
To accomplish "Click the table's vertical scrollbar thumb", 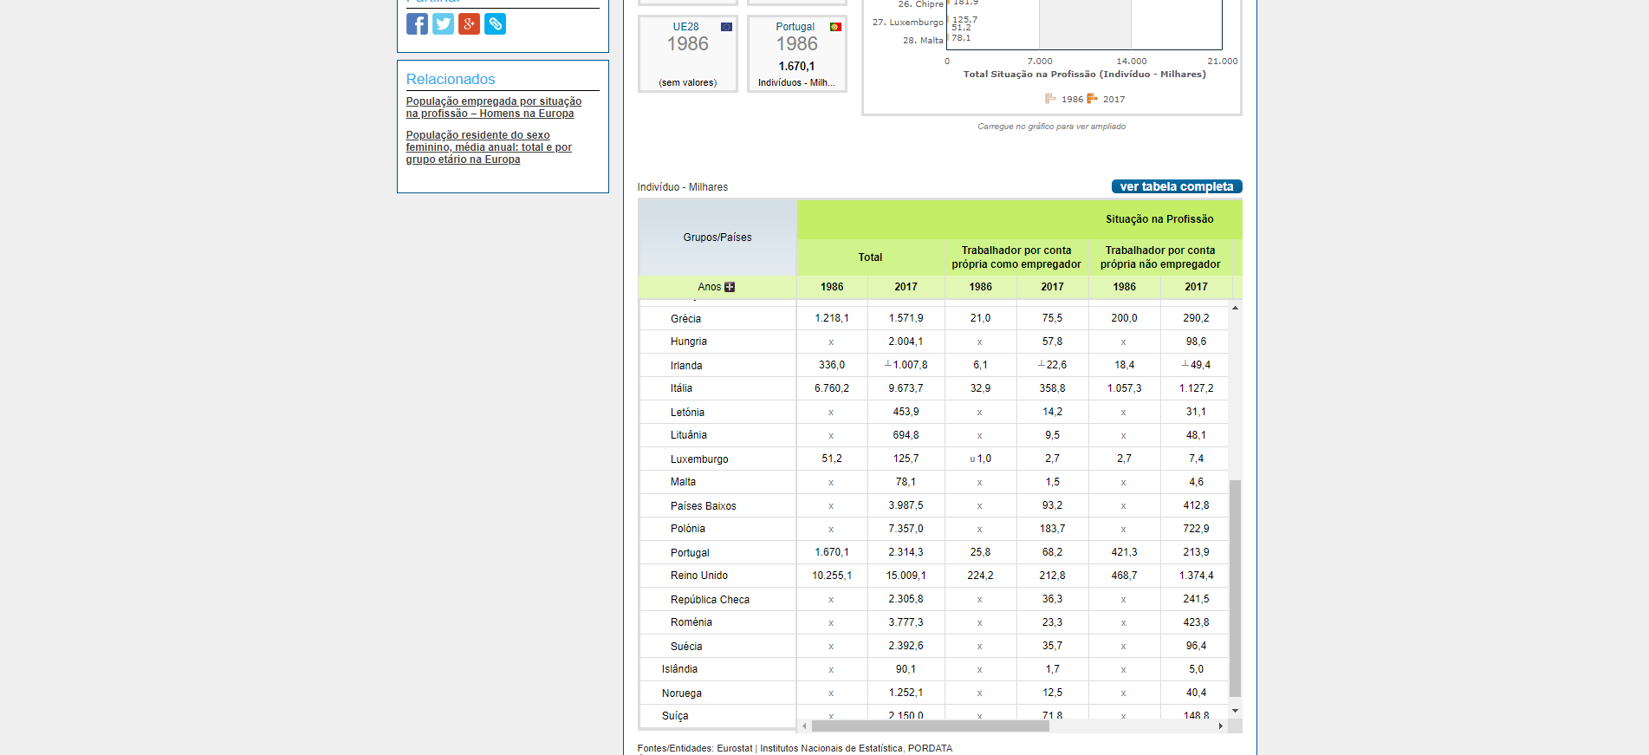I will pos(1235,588).
